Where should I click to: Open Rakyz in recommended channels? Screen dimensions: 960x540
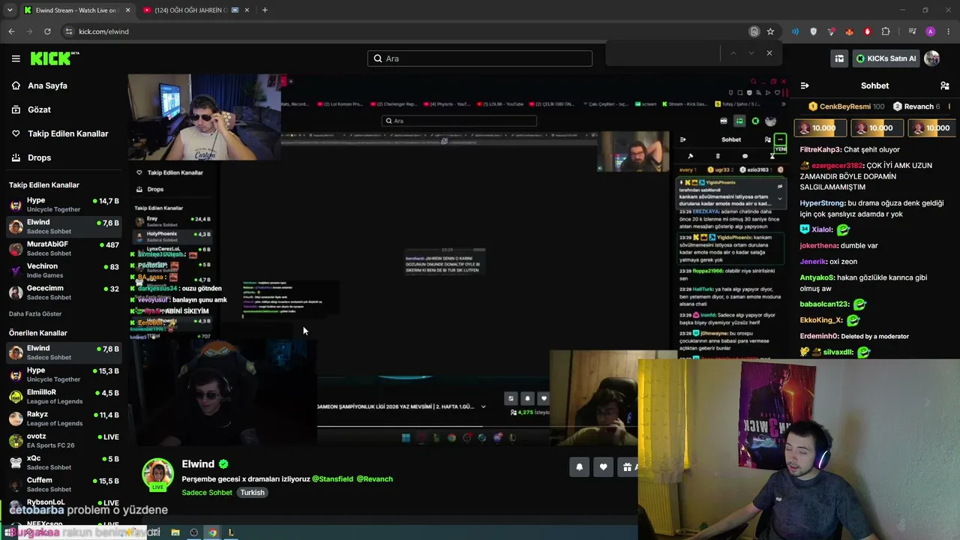[64, 418]
